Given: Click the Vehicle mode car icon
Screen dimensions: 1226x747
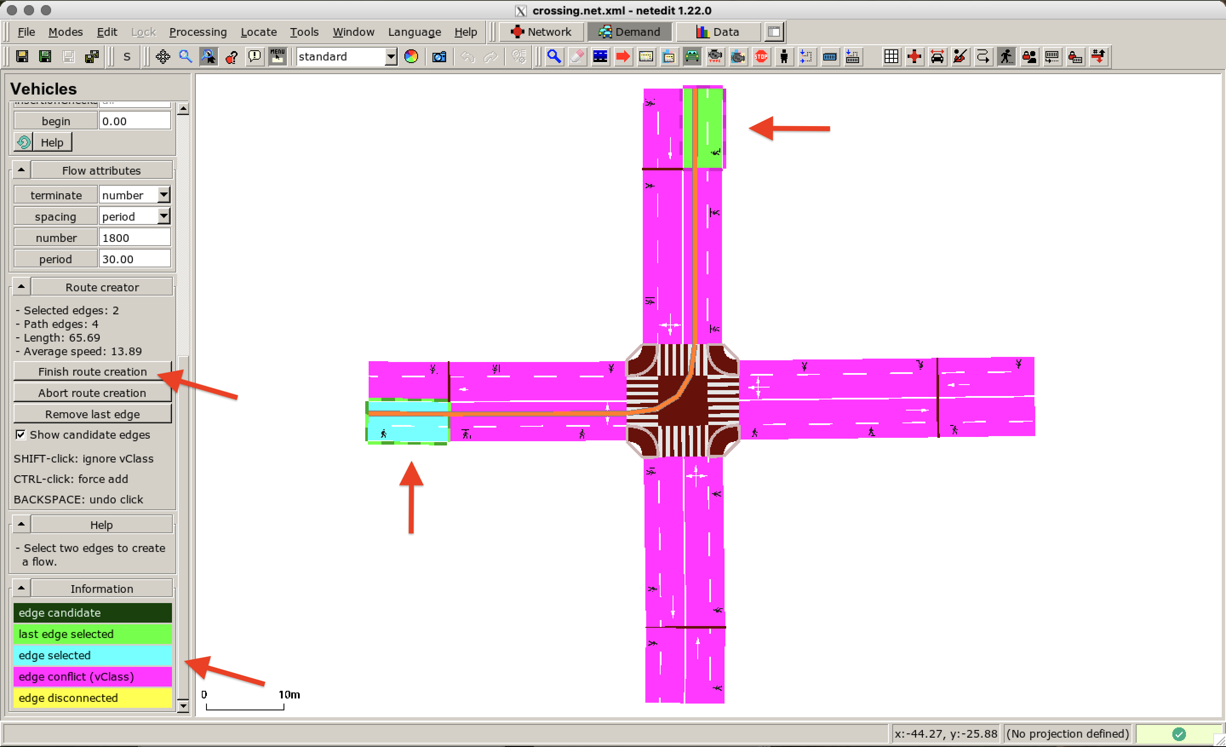Looking at the screenshot, I should click(x=692, y=57).
